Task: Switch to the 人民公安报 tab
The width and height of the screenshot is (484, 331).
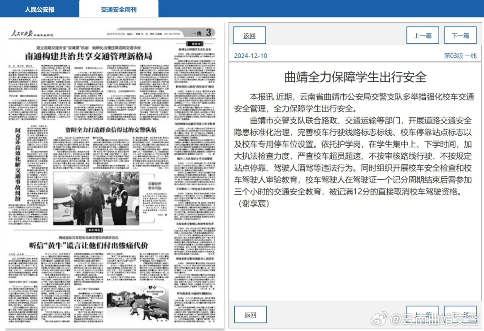Action: [39, 9]
